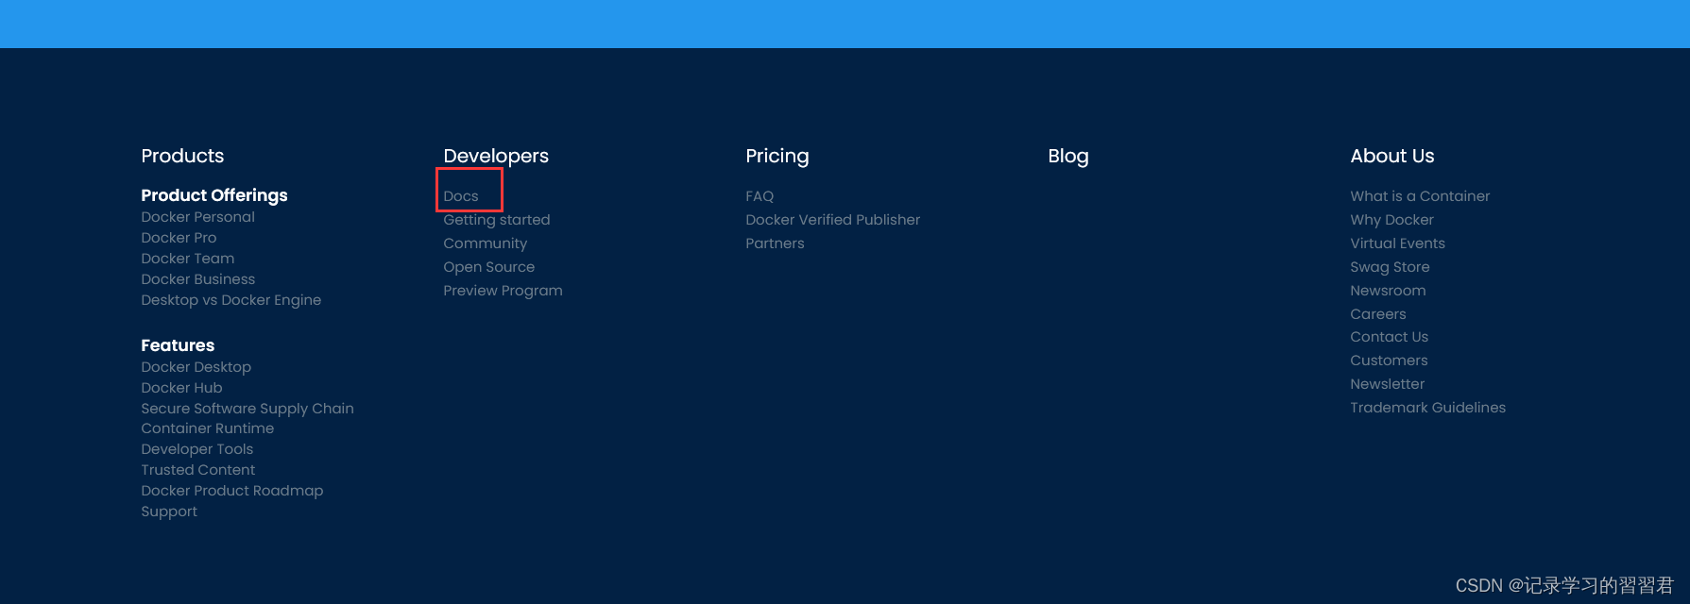This screenshot has width=1690, height=604.
Task: Click Why Docker link
Action: point(1391,220)
